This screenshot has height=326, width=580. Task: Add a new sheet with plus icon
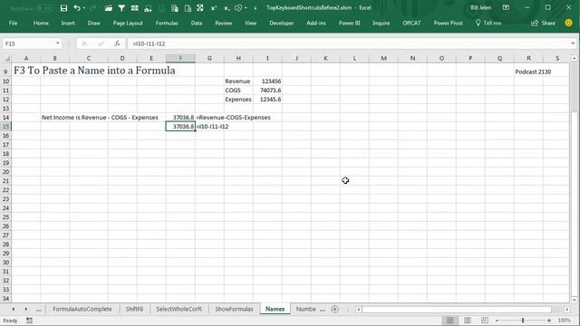(334, 310)
